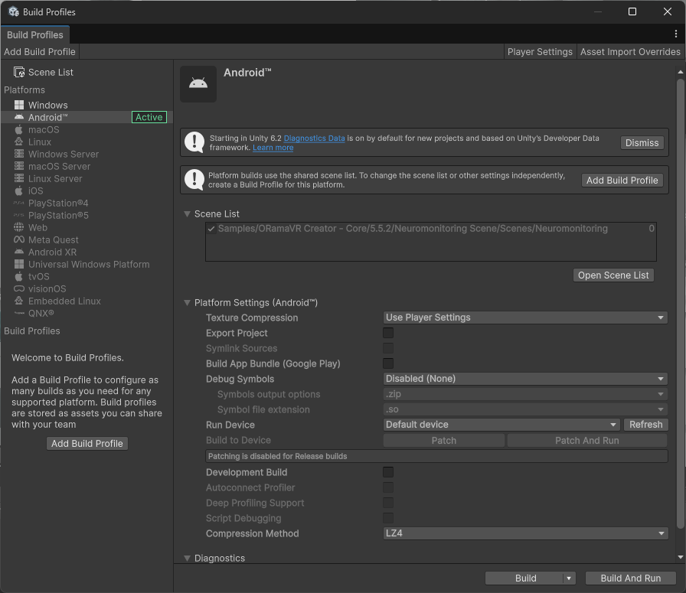
Task: Open the three-dot window options menu
Action: point(676,34)
